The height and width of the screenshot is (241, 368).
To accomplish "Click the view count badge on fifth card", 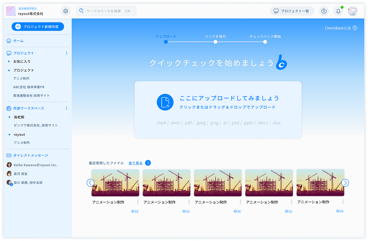I will pyautogui.click(x=340, y=211).
